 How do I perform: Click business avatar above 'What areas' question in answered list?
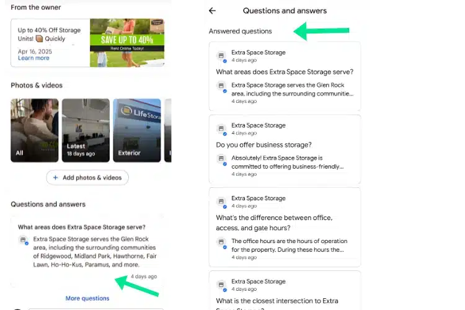click(221, 56)
